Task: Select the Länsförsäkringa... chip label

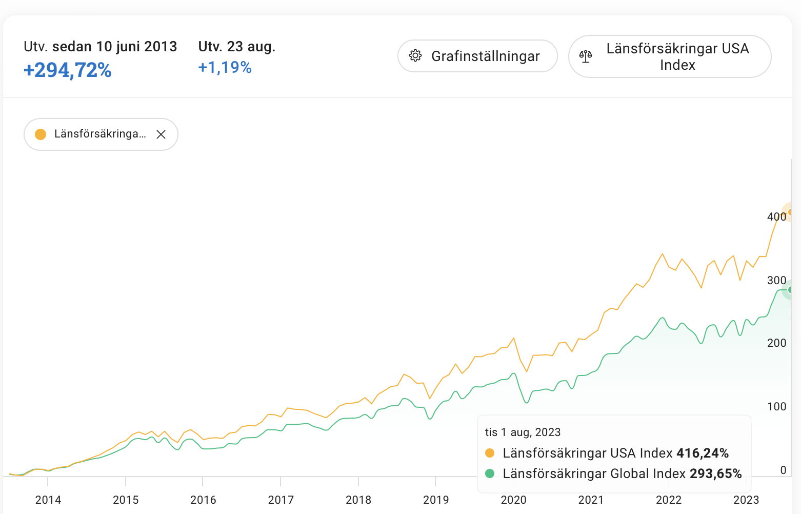Action: coord(100,134)
